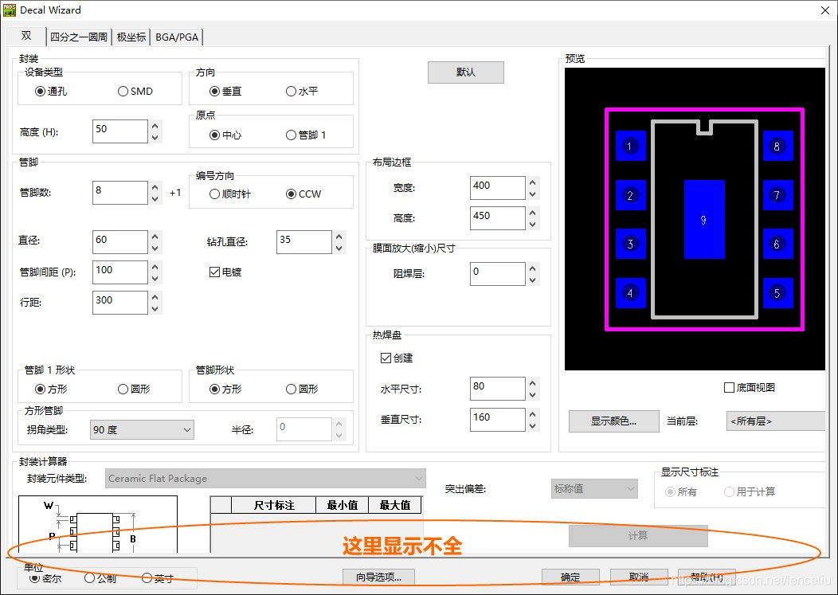Click the PADS Decal Wizard title icon
This screenshot has width=838, height=595.
coord(9,10)
